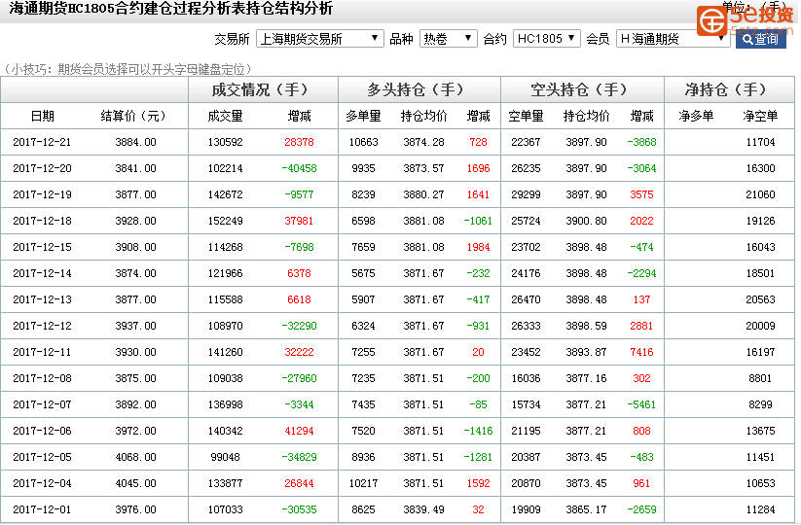801x525 pixels.
Task: Select date cell 2017-12-21
Action: (42, 142)
